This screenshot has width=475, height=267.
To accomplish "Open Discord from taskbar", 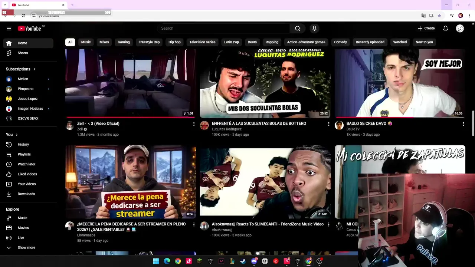I will [x=254, y=261].
